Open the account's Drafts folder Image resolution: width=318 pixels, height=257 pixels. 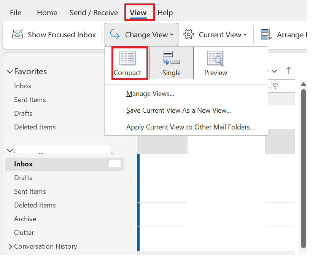coord(23,178)
